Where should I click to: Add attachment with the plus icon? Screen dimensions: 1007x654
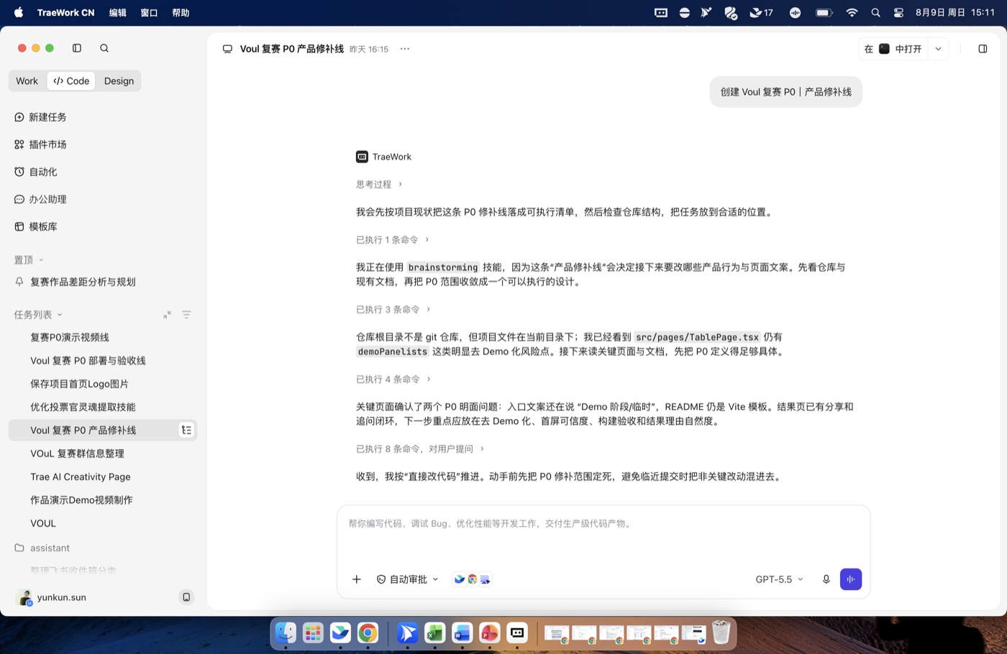[356, 579]
